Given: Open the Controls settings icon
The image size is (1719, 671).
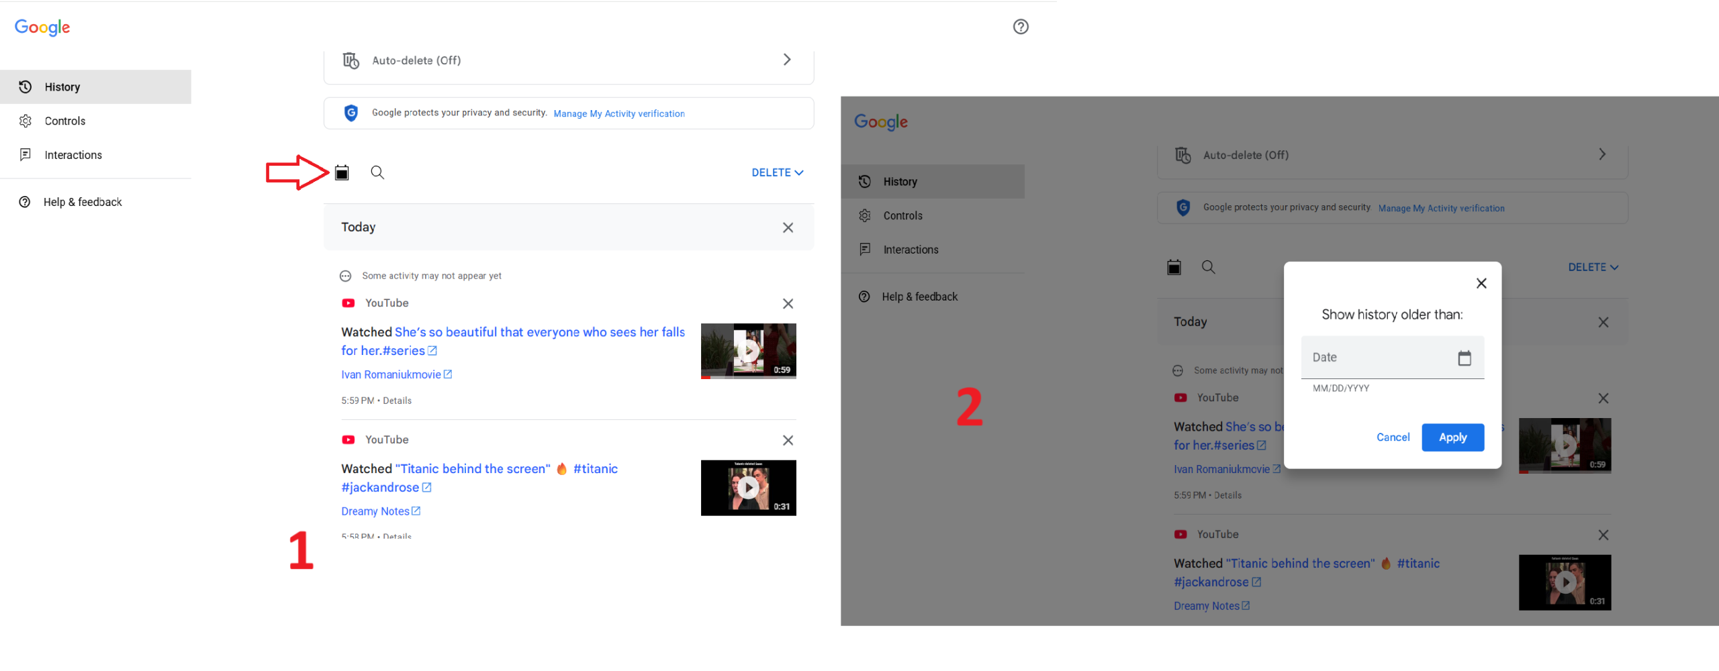Looking at the screenshot, I should (x=26, y=121).
